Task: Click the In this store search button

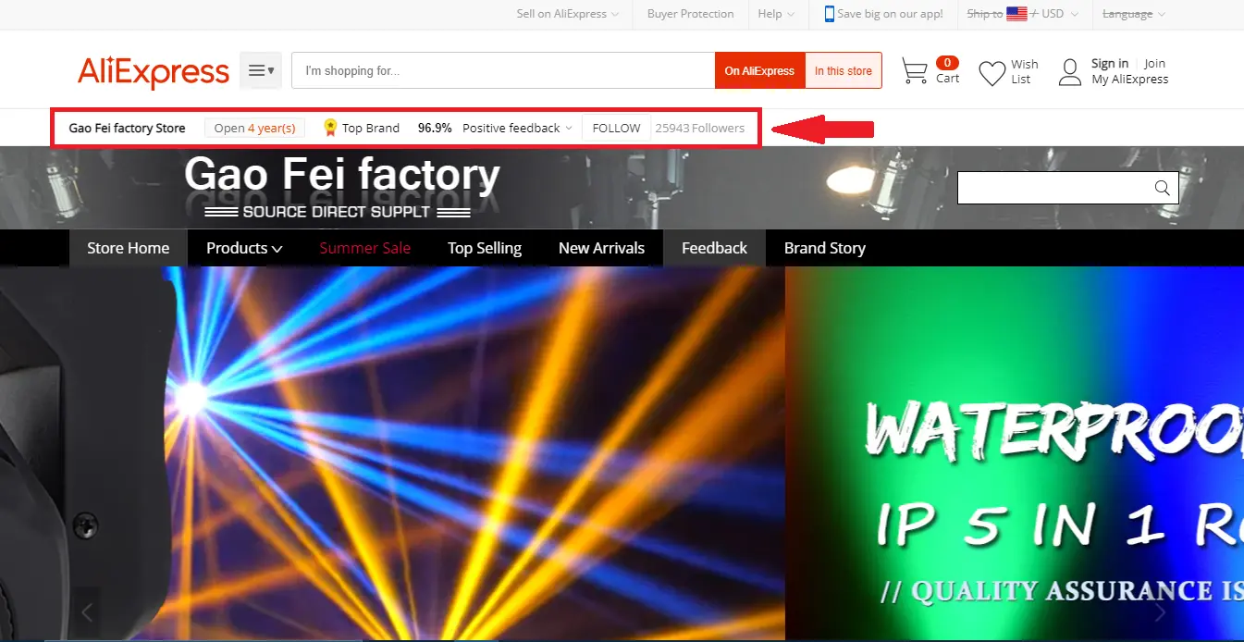Action: (x=843, y=70)
